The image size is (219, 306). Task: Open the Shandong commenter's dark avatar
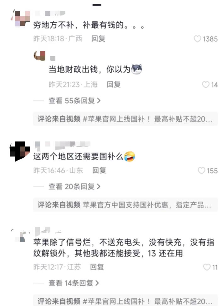click(x=20, y=151)
